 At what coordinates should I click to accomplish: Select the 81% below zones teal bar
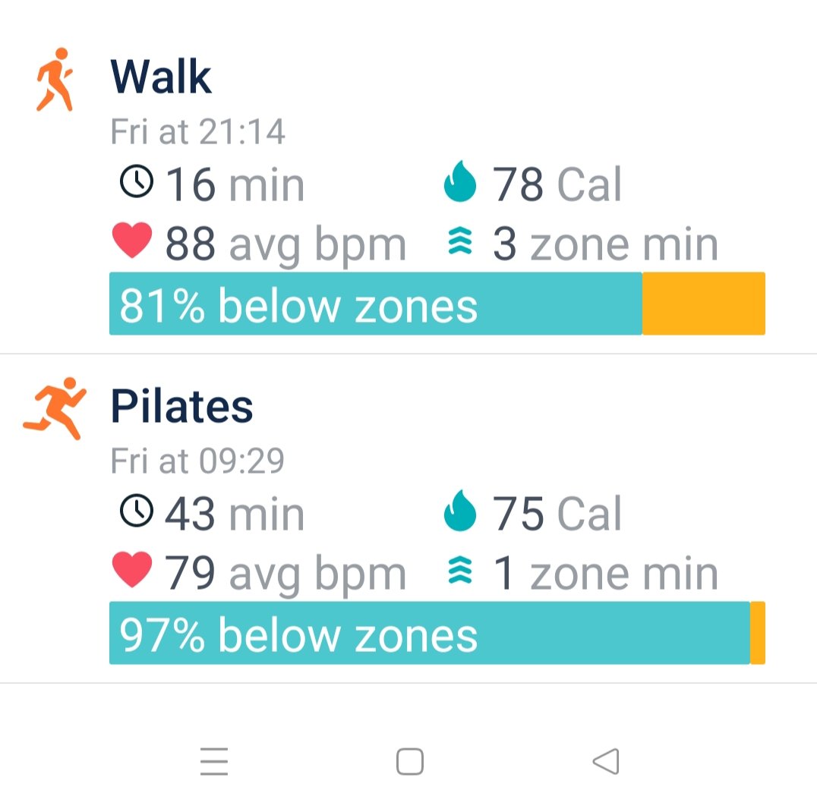coord(375,304)
